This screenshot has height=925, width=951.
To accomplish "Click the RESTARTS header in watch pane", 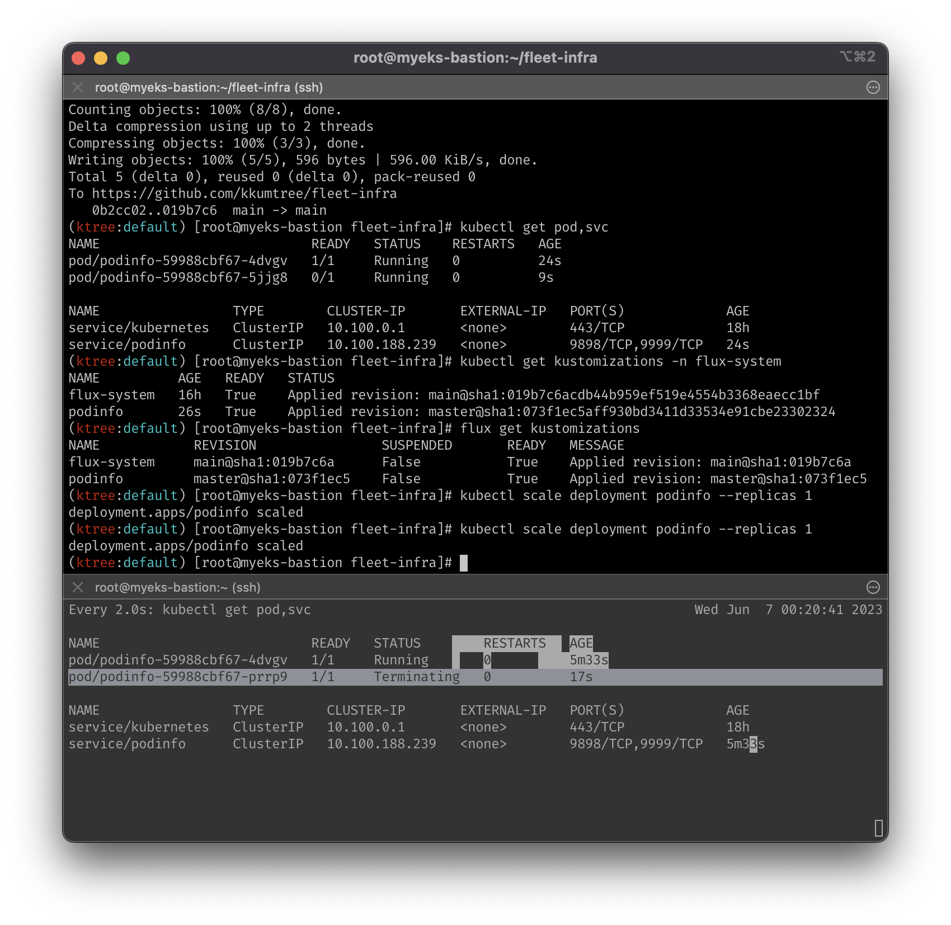I will [515, 643].
